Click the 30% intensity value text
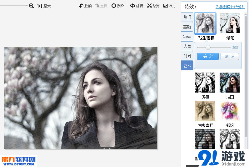The width and height of the screenshot is (249, 167). coord(235,48)
